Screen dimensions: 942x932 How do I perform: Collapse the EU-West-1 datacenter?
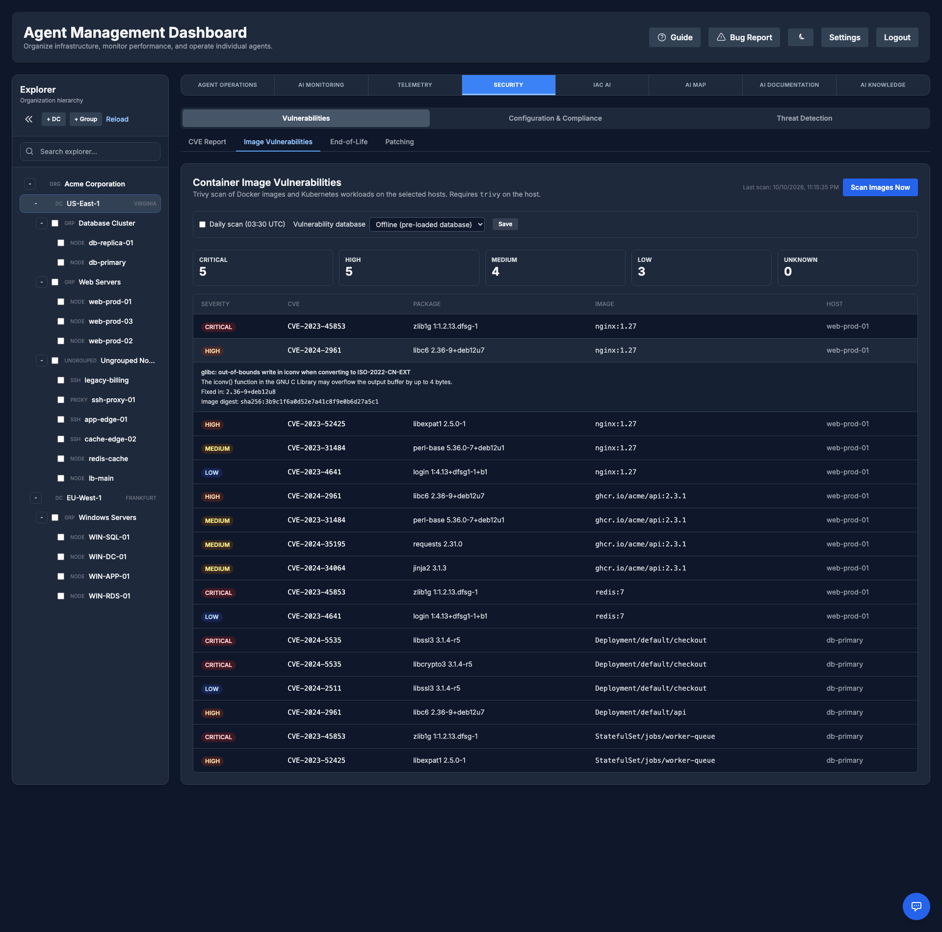[x=36, y=498]
